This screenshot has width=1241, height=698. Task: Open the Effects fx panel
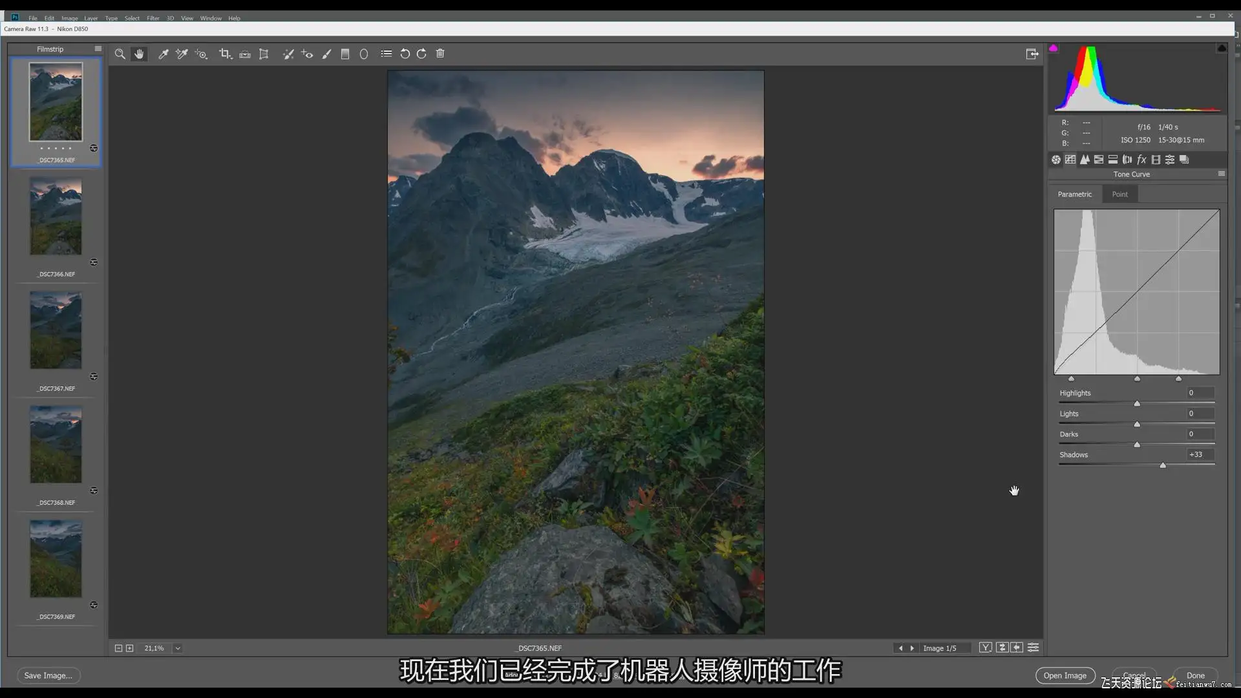coord(1141,160)
